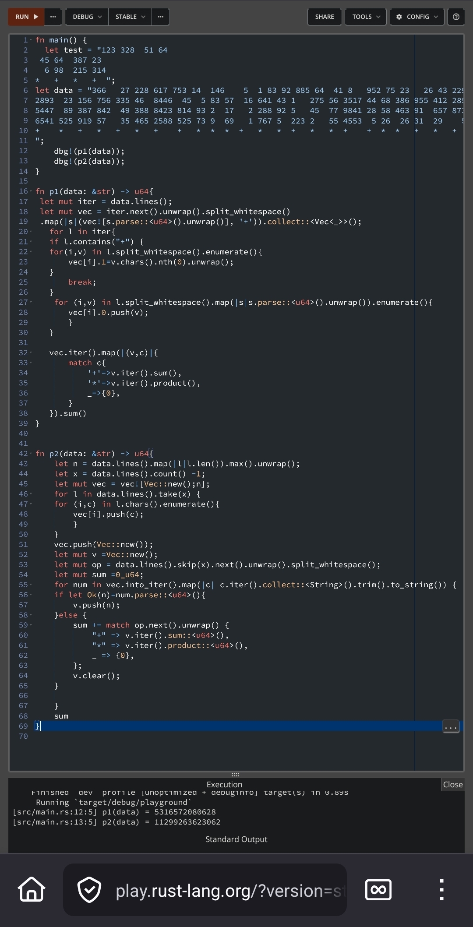The height and width of the screenshot is (927, 473).
Task: Open the CONFIG dropdown menu
Action: click(x=417, y=17)
